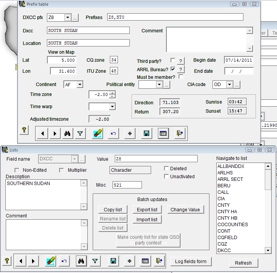The height and width of the screenshot is (273, 277).
Task: Browse Political entity with ellipsis button
Action: pos(166,85)
